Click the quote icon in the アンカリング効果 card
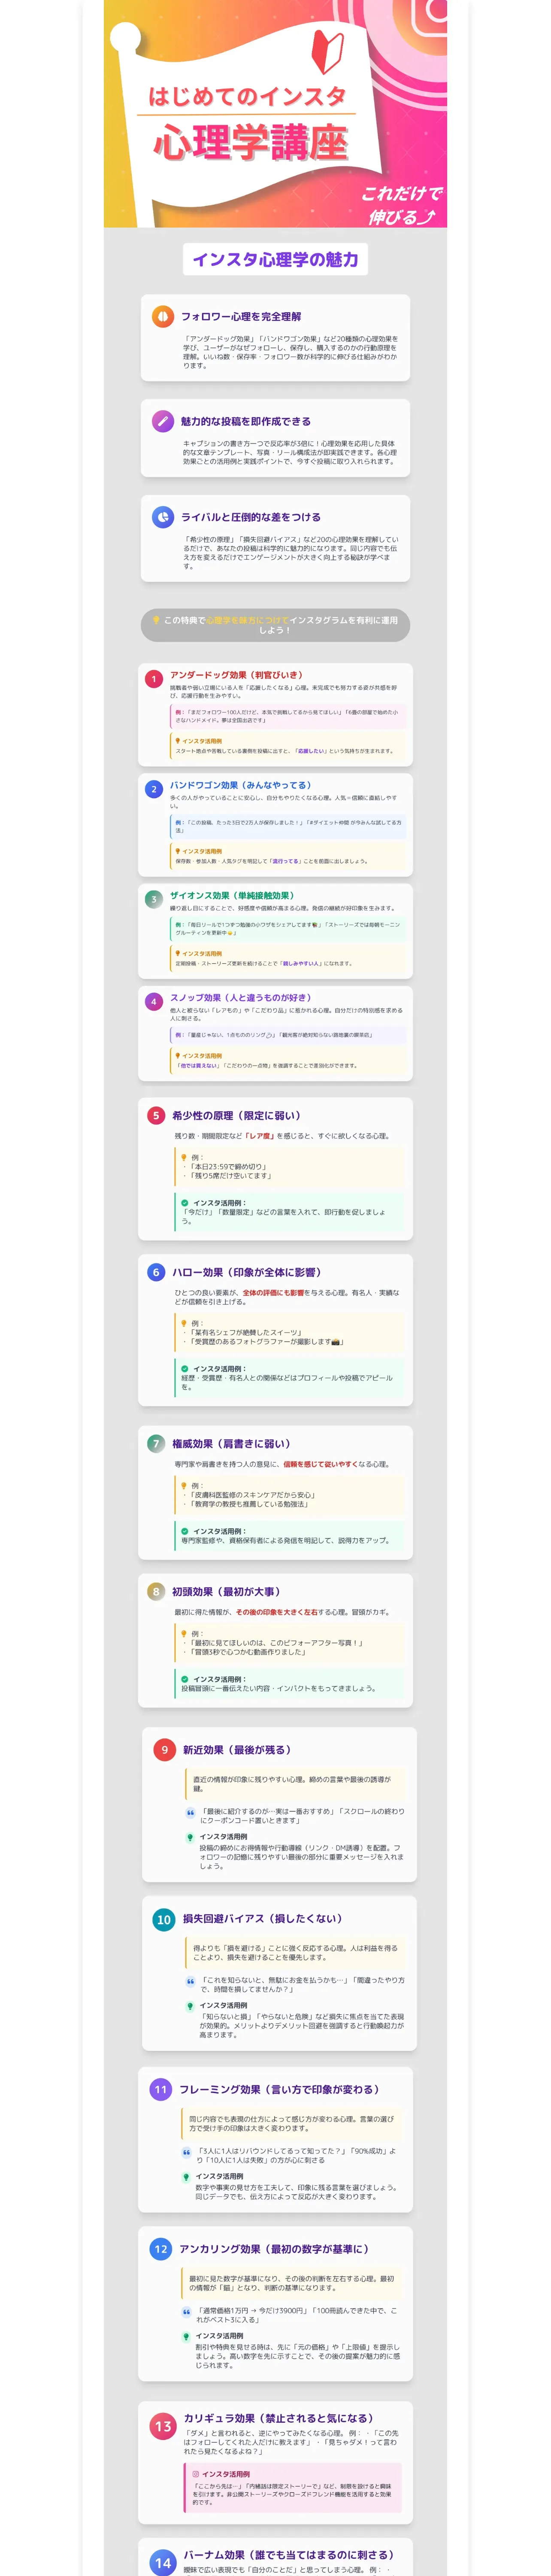 point(187,2311)
